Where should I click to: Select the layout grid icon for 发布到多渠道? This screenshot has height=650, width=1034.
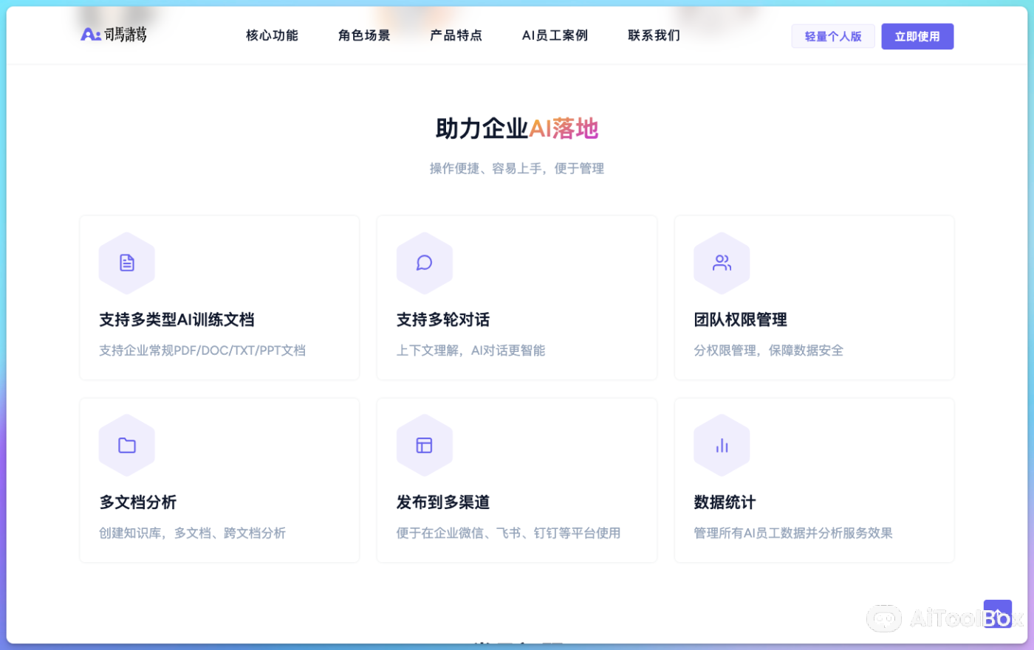pos(424,445)
